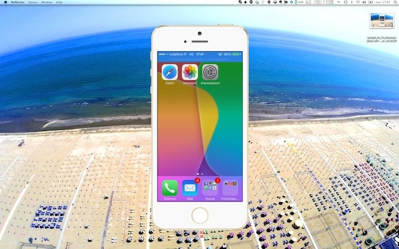Open the Help menu

point(59,2)
